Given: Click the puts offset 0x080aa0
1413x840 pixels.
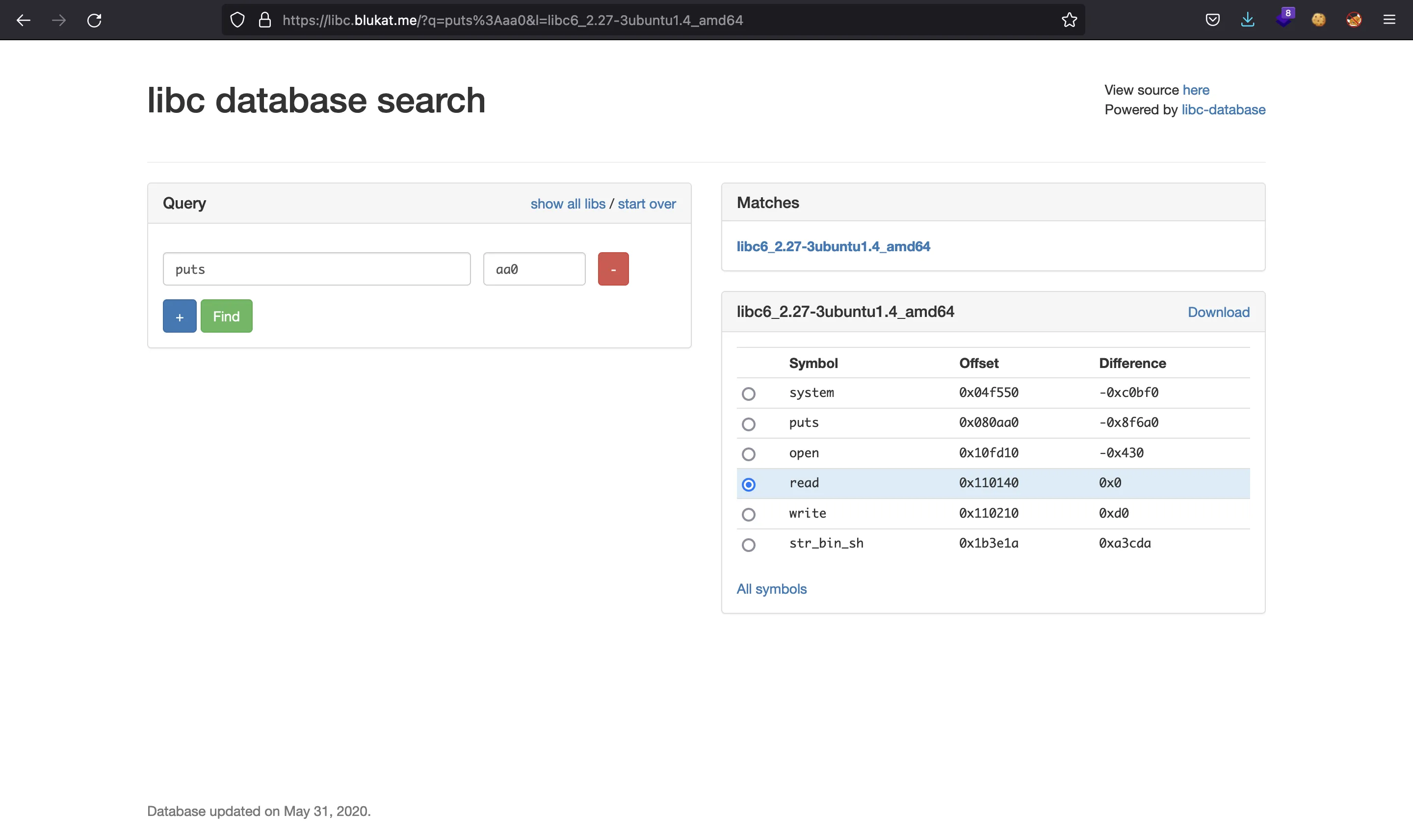Looking at the screenshot, I should pos(989,423).
